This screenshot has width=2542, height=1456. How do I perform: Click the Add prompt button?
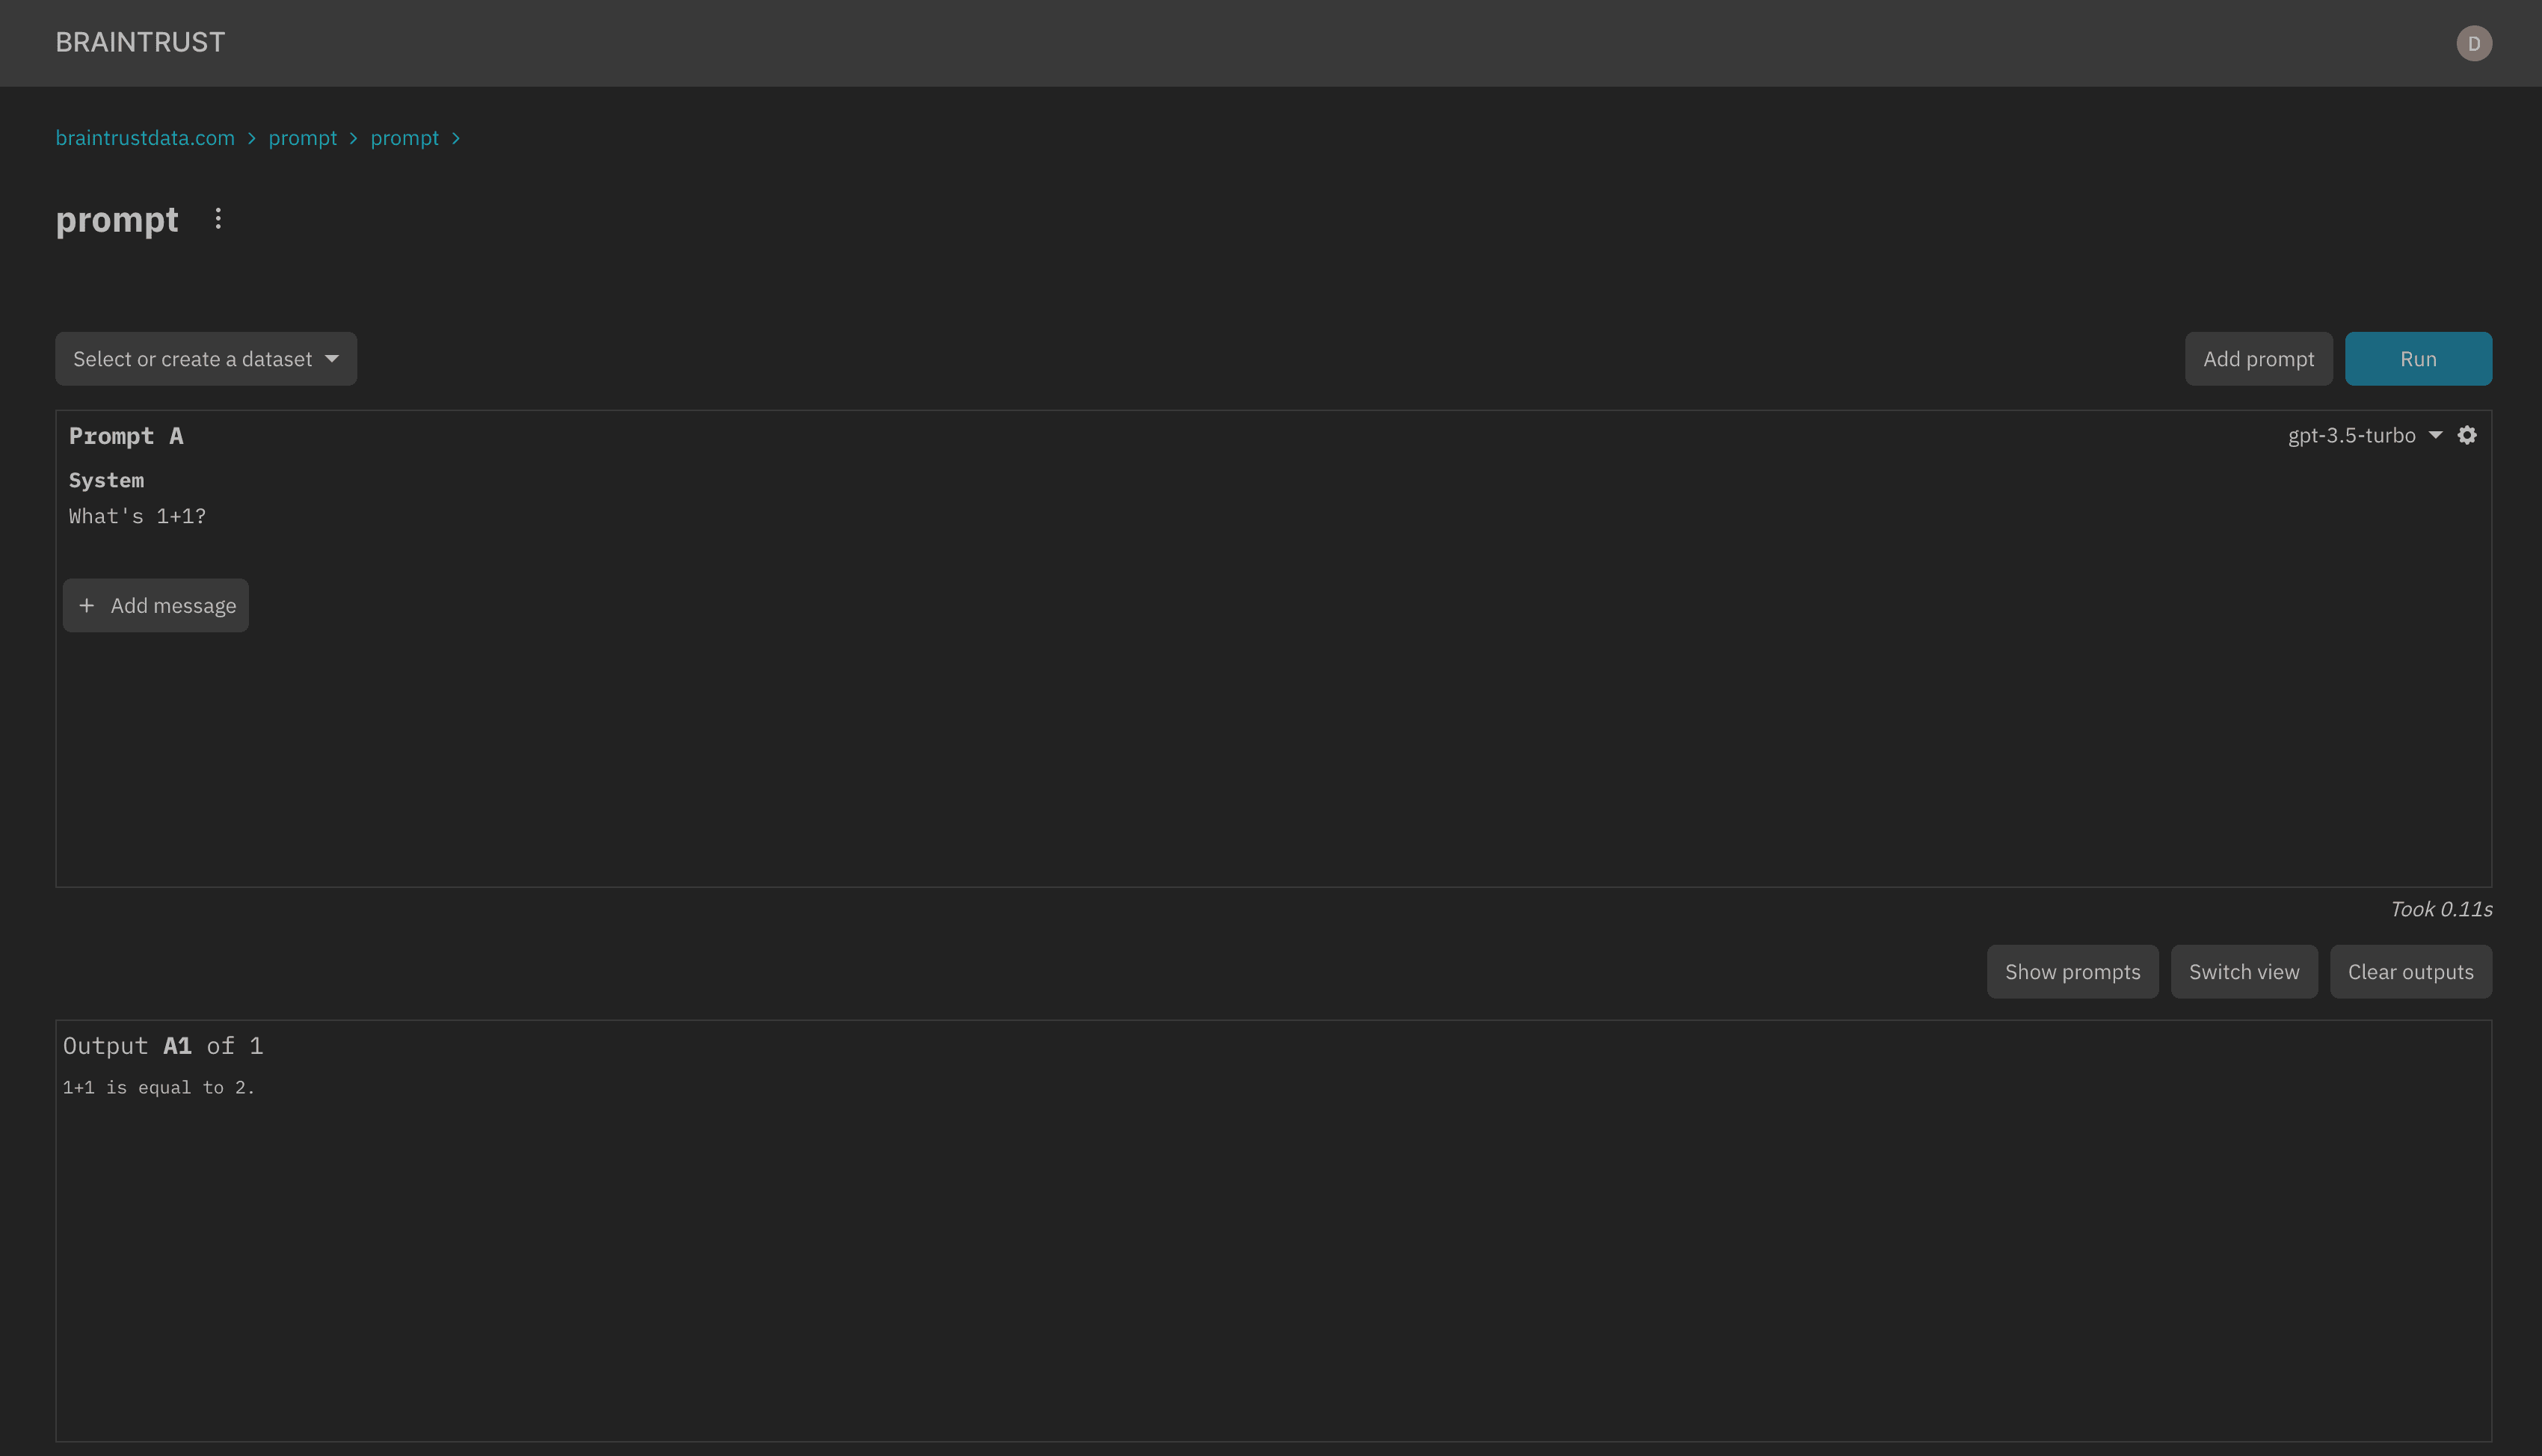pos(2258,359)
